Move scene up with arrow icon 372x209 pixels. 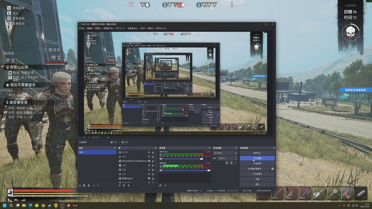(x=94, y=185)
